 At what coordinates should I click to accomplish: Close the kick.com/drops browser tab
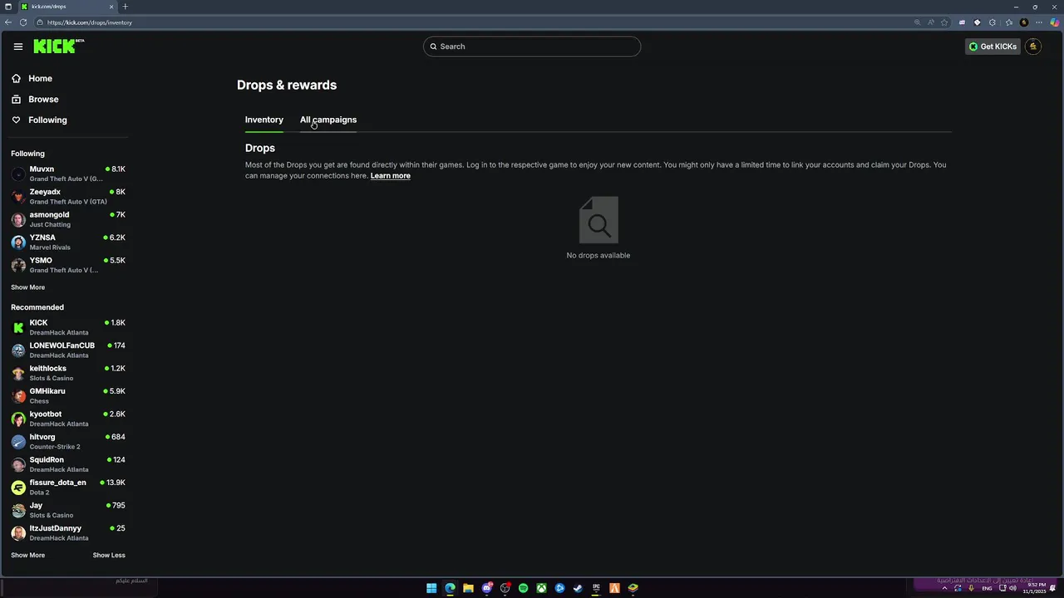pos(111,7)
